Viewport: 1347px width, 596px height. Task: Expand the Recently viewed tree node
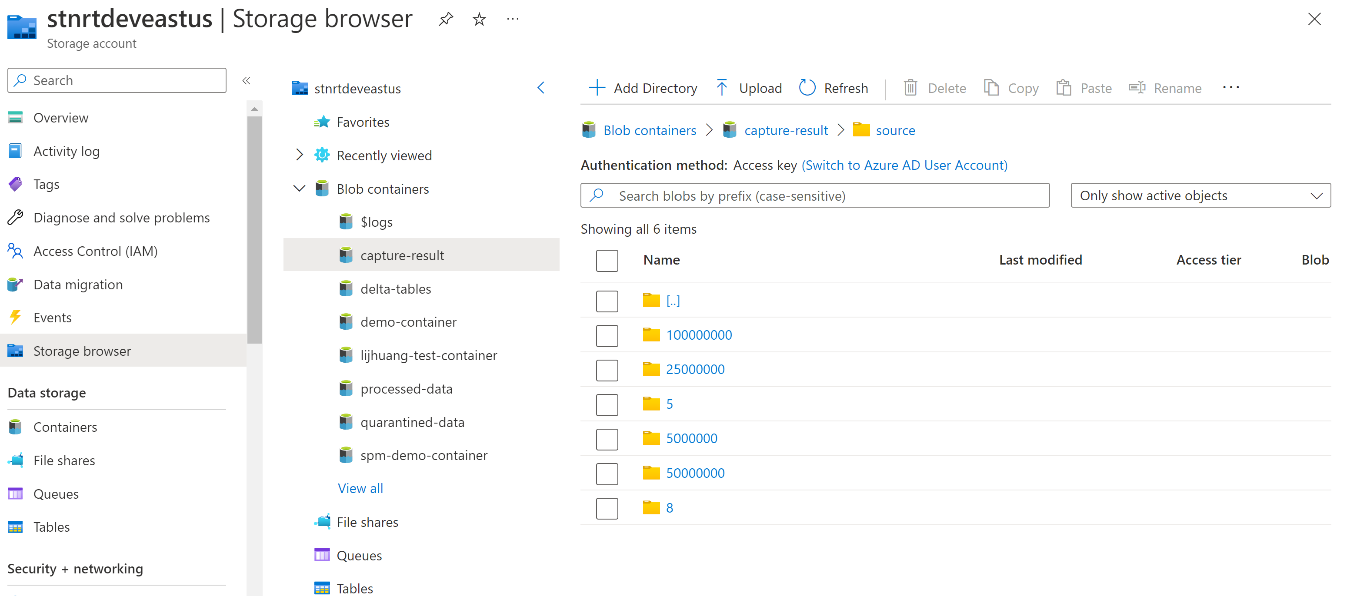299,155
